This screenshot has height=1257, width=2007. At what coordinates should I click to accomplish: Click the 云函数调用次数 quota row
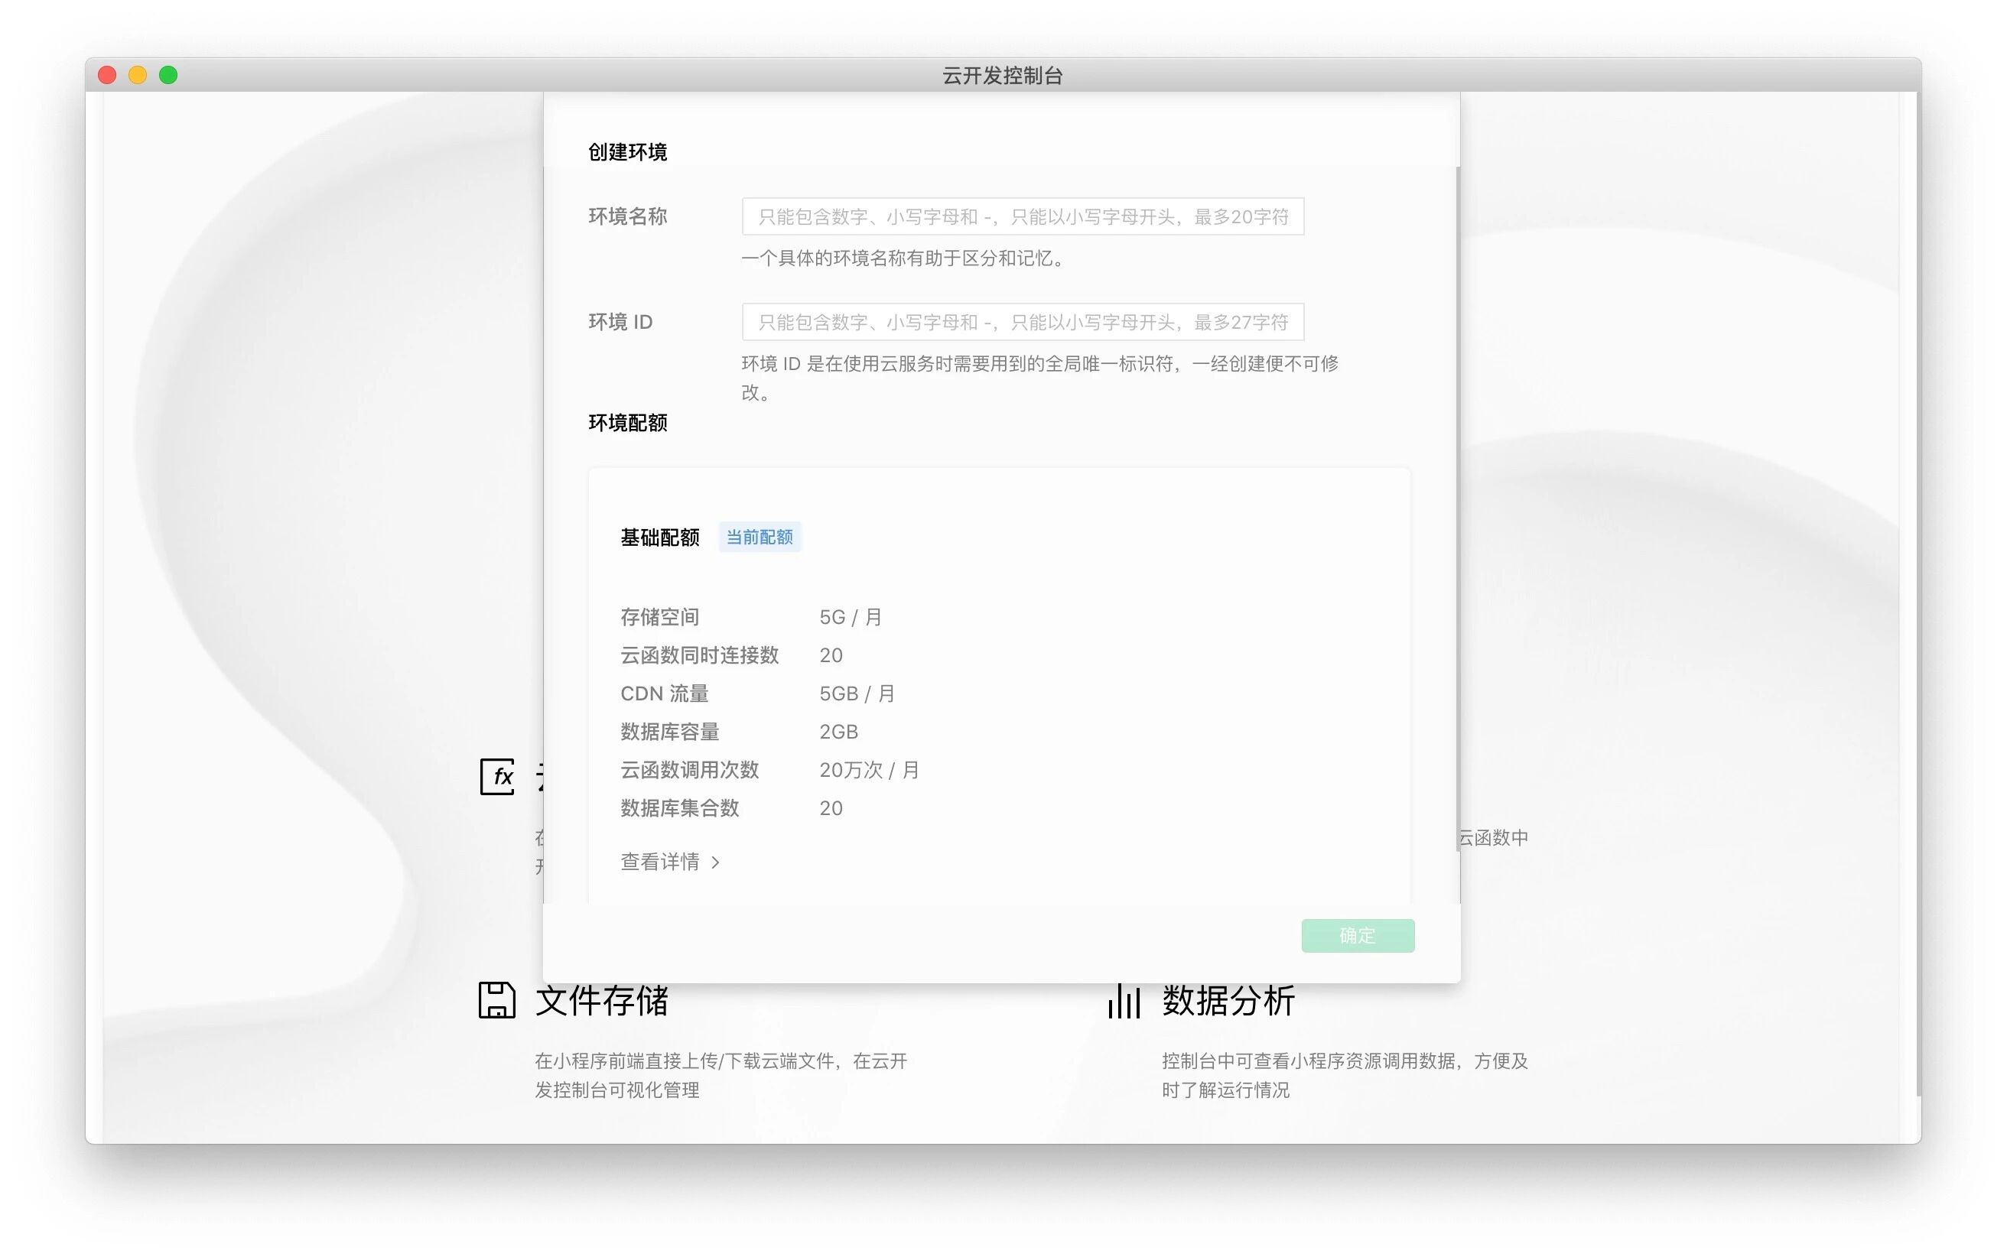tap(689, 770)
